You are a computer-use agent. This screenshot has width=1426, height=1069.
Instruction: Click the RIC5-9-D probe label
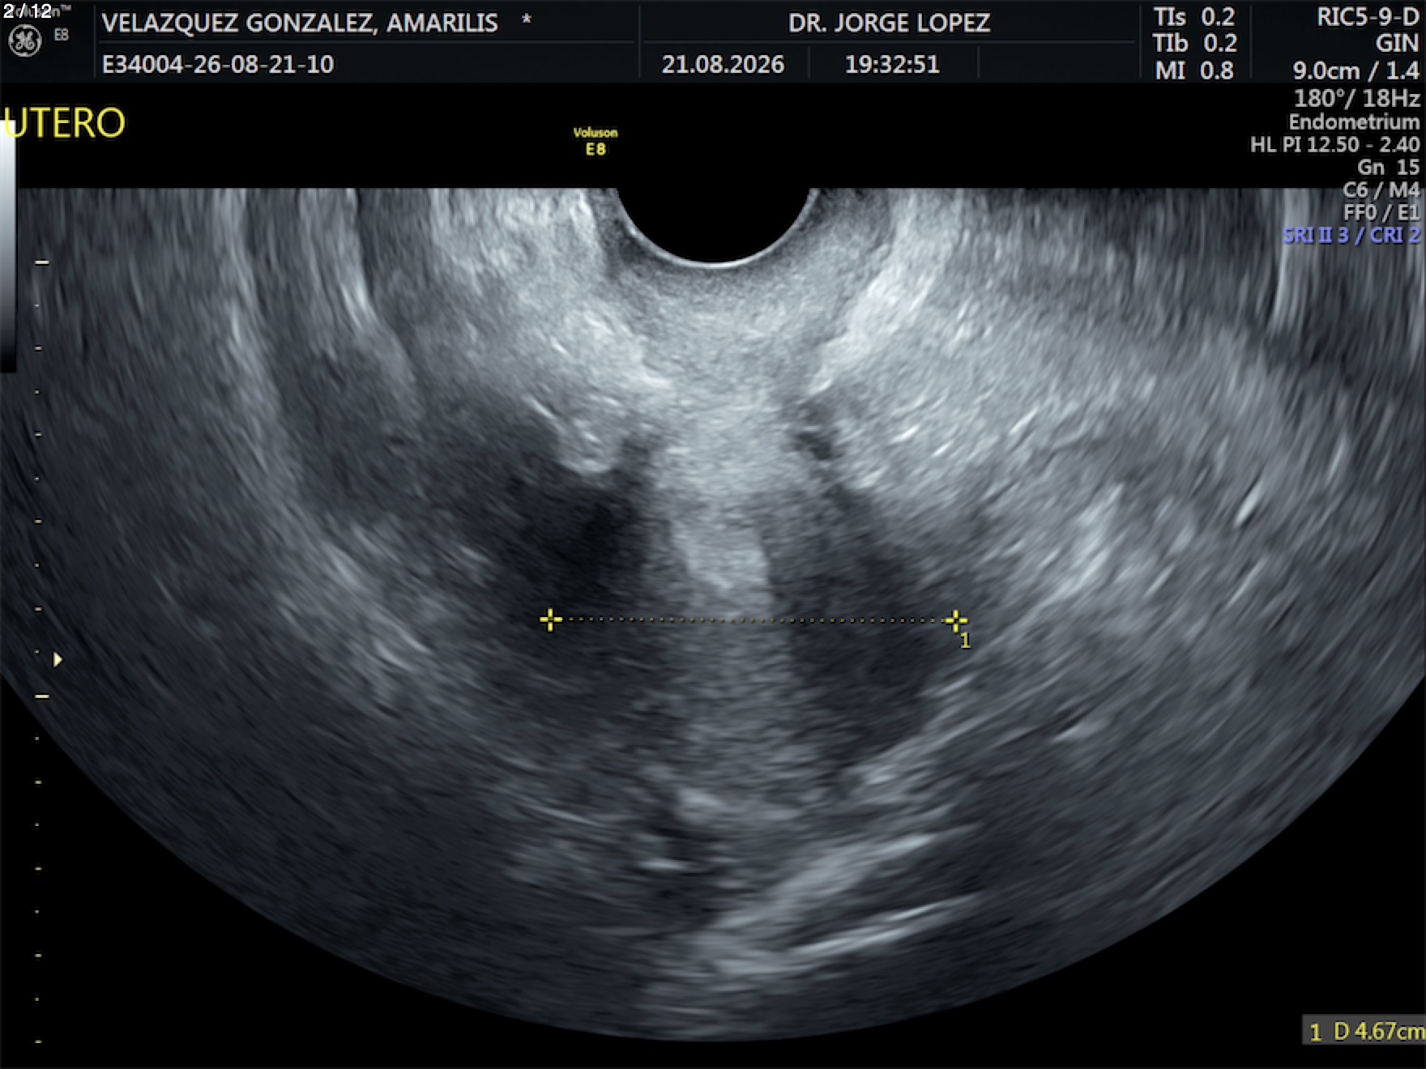click(1368, 17)
